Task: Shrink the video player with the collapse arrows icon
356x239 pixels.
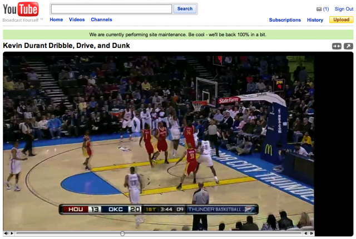Action: click(337, 46)
